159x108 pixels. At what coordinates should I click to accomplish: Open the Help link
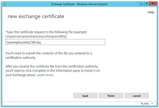click(151, 12)
